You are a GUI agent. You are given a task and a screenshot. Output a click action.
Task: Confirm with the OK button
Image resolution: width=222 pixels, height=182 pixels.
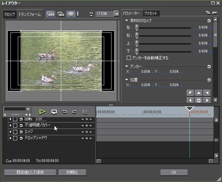click(174, 172)
